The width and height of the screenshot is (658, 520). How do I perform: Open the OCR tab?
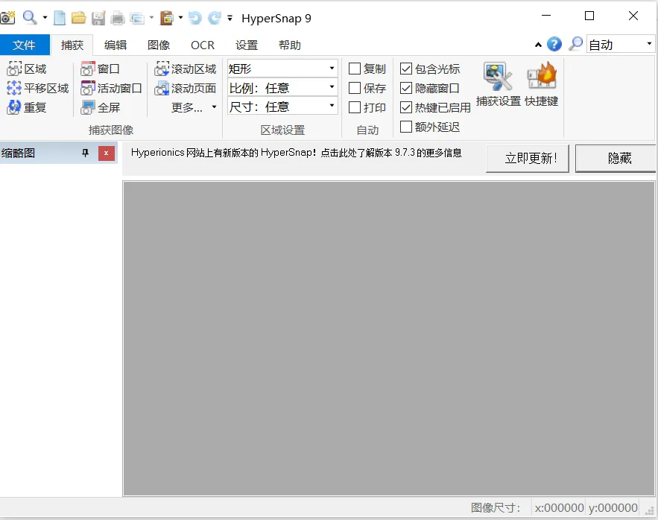(x=202, y=45)
